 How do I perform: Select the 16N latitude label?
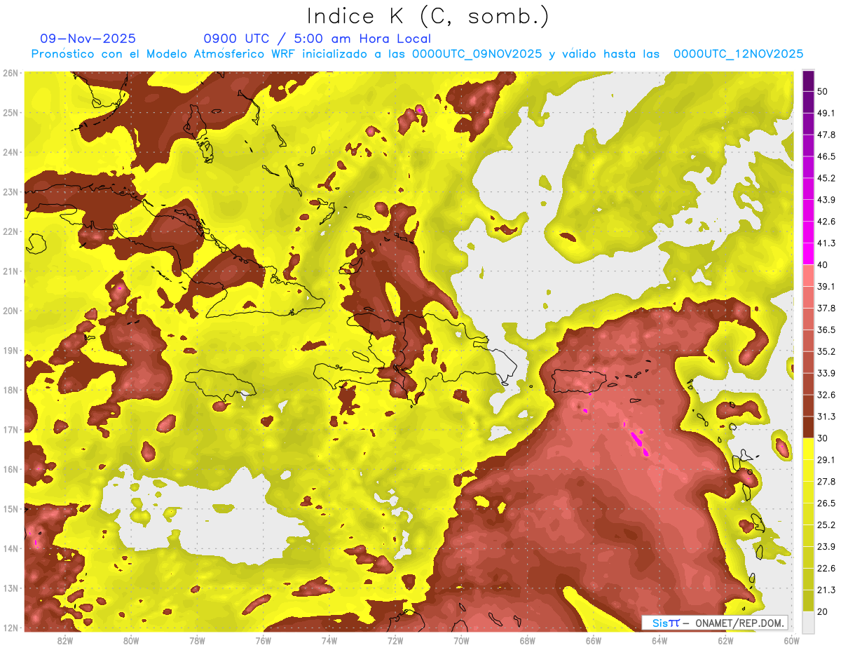coord(10,469)
